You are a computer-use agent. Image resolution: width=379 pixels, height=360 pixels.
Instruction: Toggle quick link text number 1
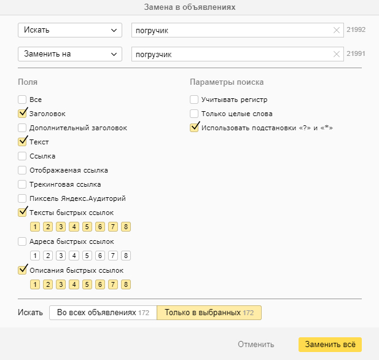[35, 227]
